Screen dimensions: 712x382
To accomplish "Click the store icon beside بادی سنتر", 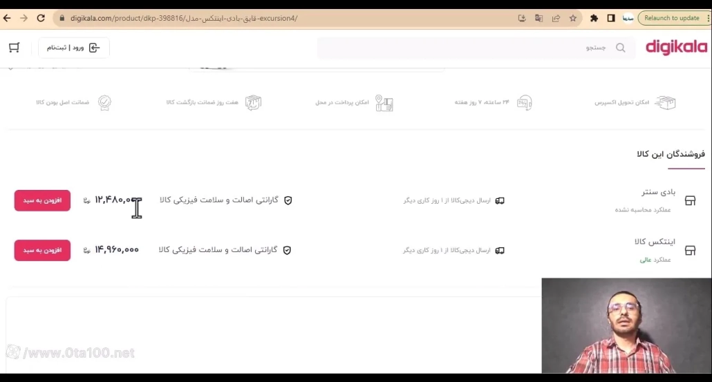I will tap(690, 200).
